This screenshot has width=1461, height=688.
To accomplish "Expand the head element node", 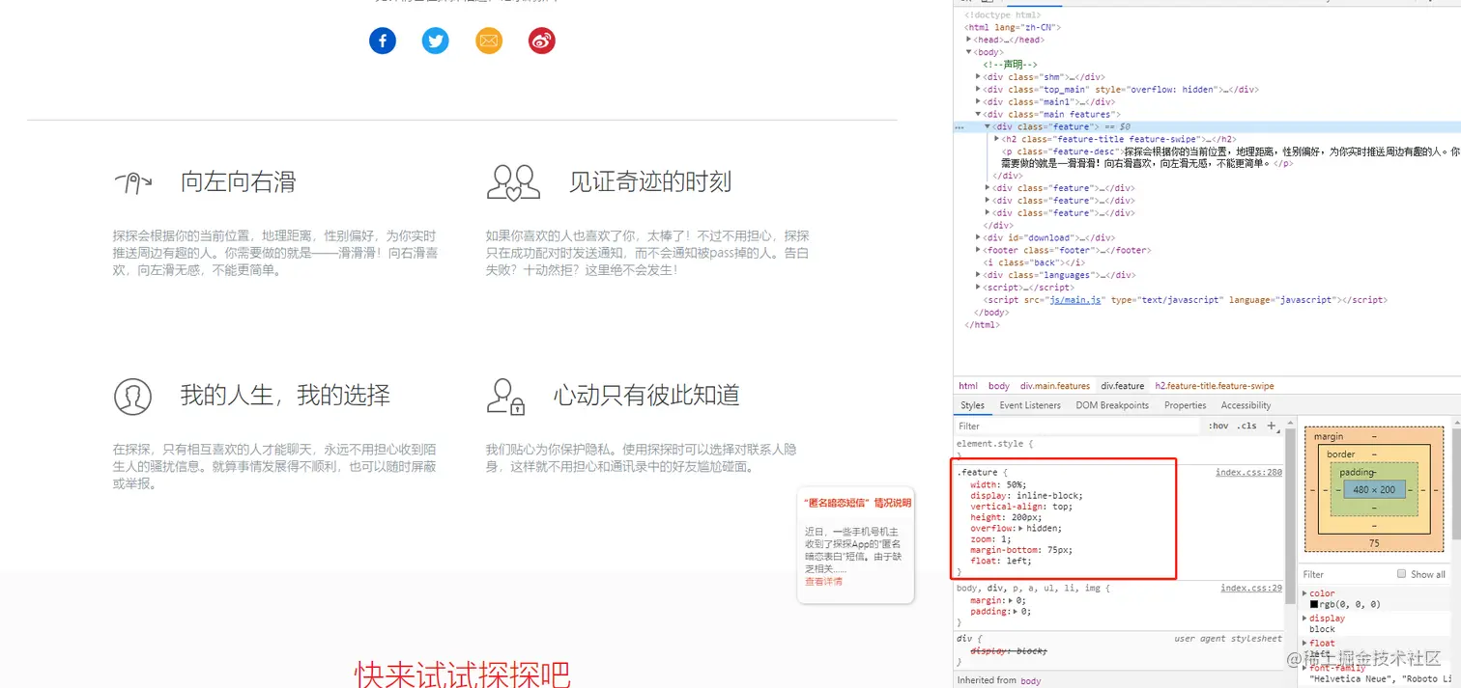I will pyautogui.click(x=969, y=40).
